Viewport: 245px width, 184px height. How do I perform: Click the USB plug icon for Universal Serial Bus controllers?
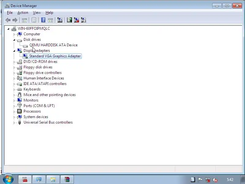tap(20, 122)
